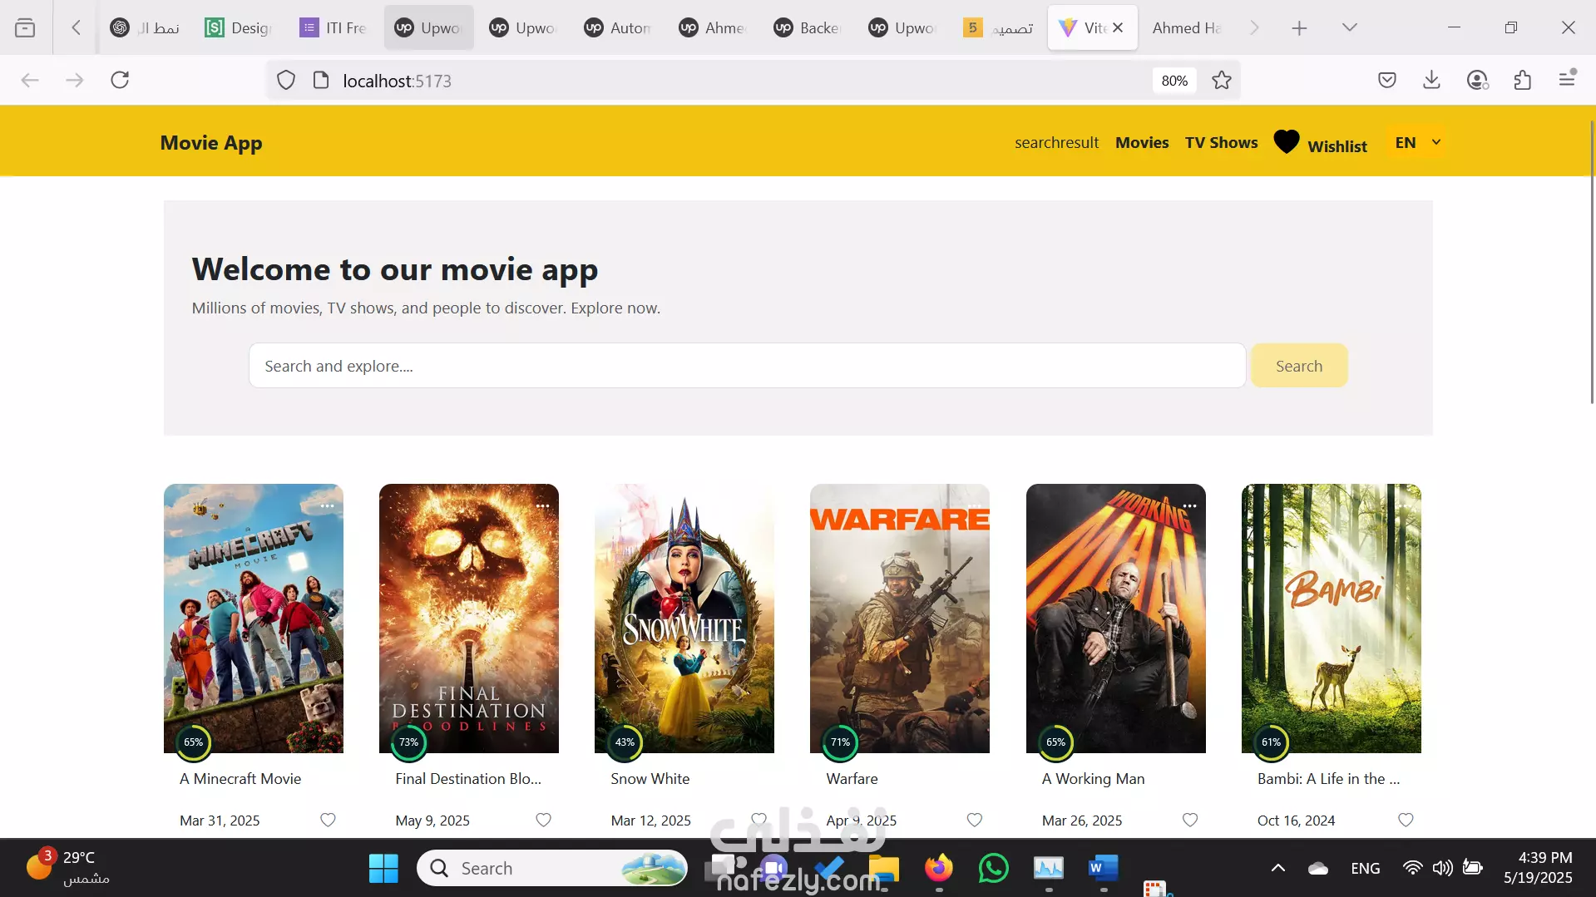Open the Windows Start menu

383,869
